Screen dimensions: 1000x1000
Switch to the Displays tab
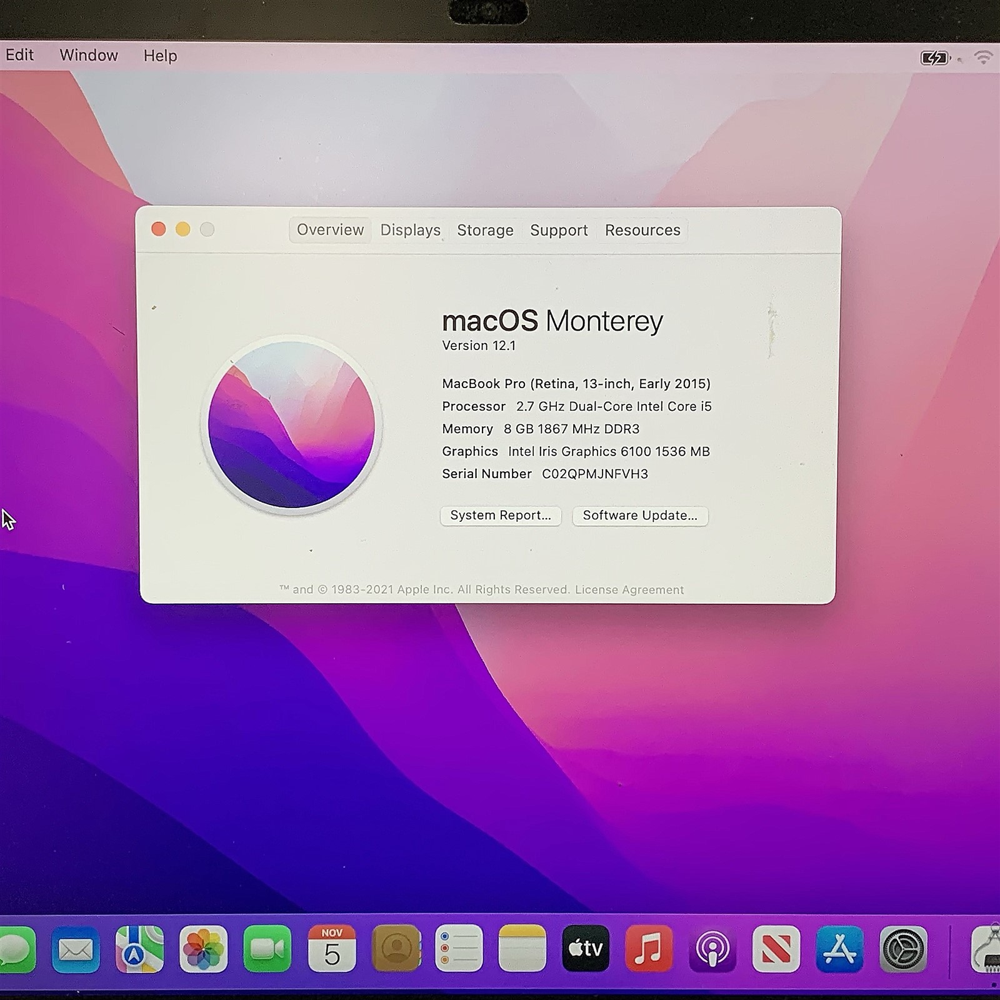[409, 230]
